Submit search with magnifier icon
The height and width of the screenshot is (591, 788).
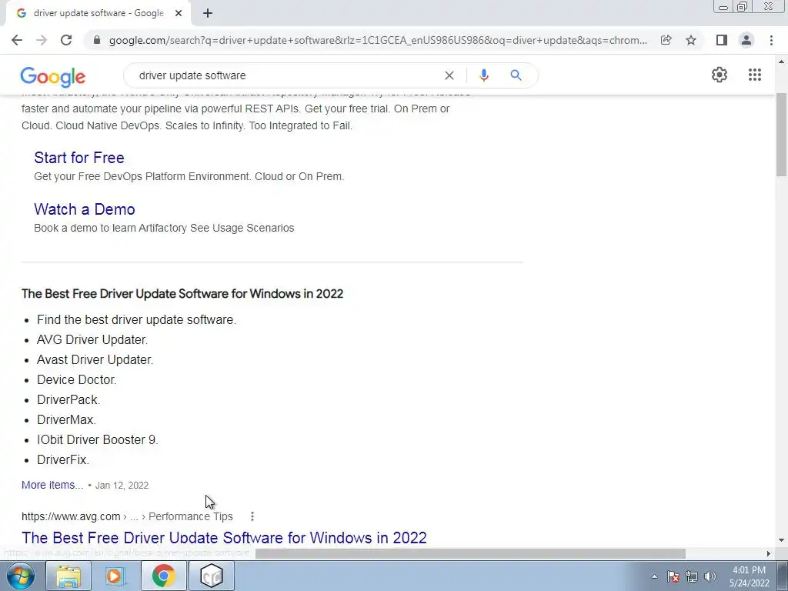516,75
